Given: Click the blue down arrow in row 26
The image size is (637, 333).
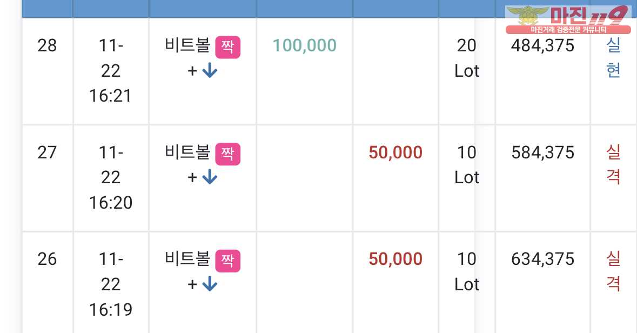Looking at the screenshot, I should click(210, 284).
